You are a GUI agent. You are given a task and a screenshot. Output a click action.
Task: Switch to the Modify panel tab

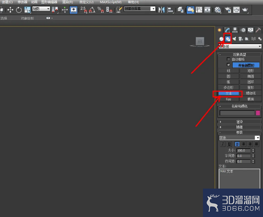pos(227,30)
